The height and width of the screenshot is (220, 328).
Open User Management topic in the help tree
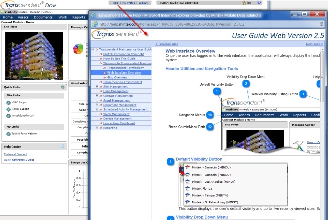pyautogui.click(x=116, y=91)
